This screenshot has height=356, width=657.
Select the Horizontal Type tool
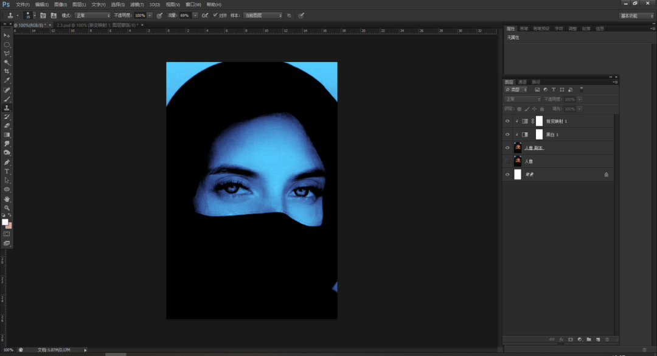coord(7,172)
